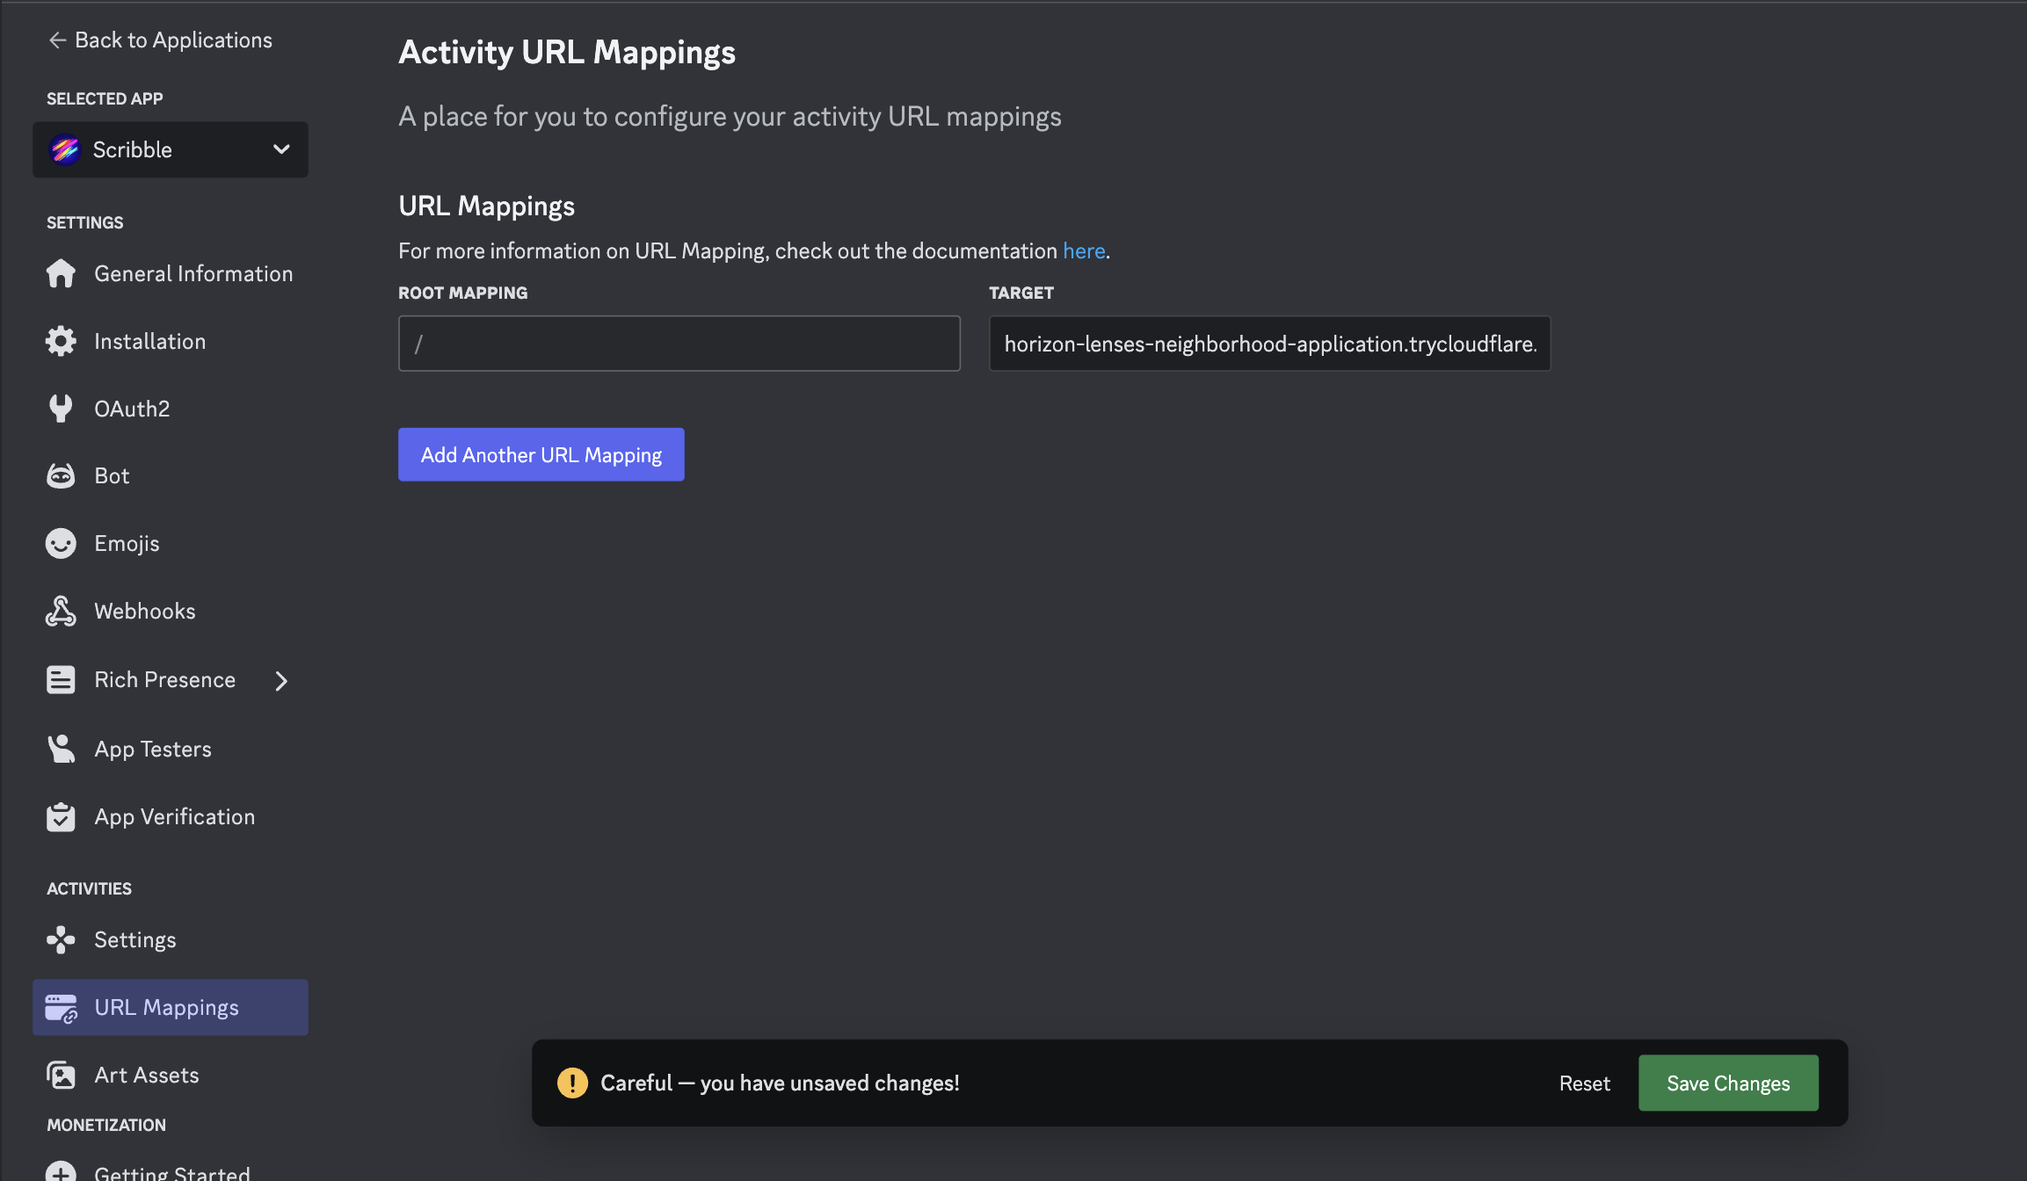This screenshot has height=1181, width=2027.
Task: Click Reset to discard unsaved changes
Action: (1584, 1083)
